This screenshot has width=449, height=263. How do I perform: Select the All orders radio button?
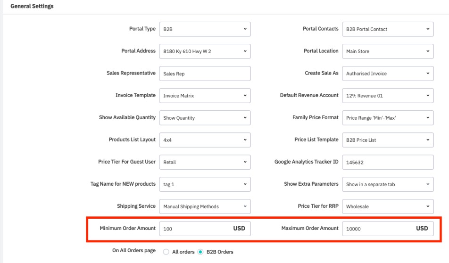pyautogui.click(x=166, y=252)
